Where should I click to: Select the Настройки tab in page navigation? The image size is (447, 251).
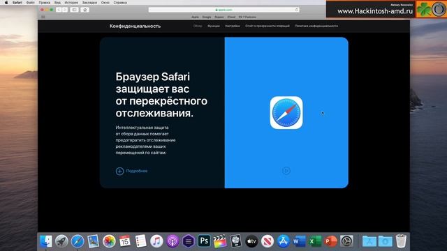pyautogui.click(x=233, y=26)
